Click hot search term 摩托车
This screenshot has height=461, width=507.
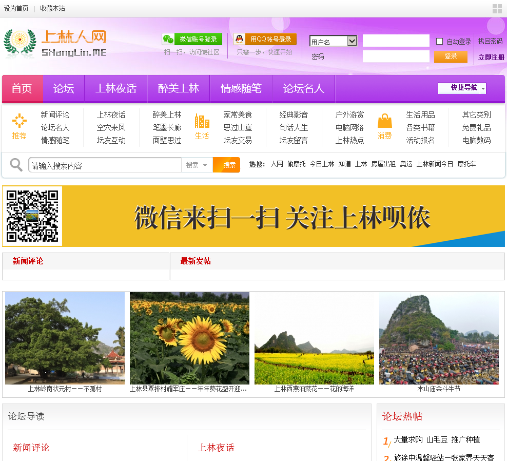466,164
